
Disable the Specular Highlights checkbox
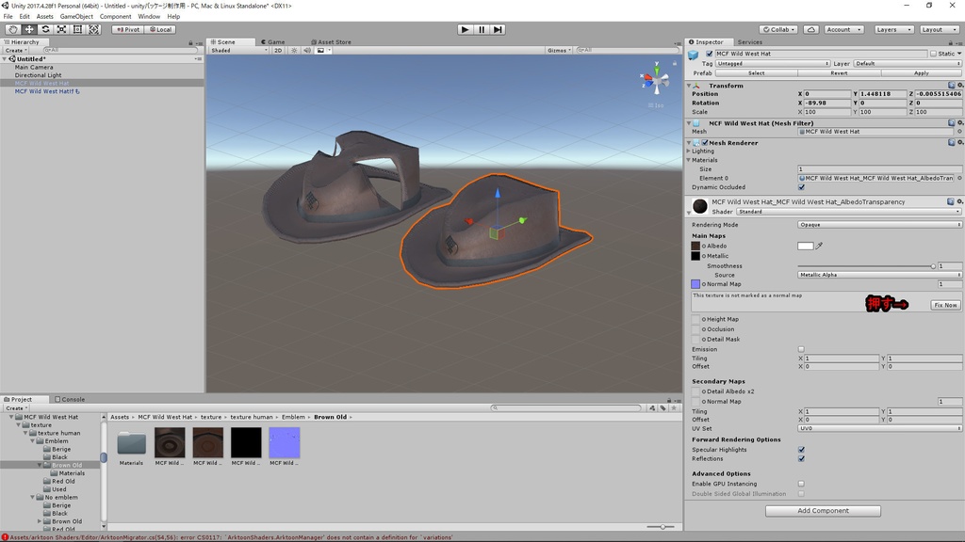(x=802, y=450)
